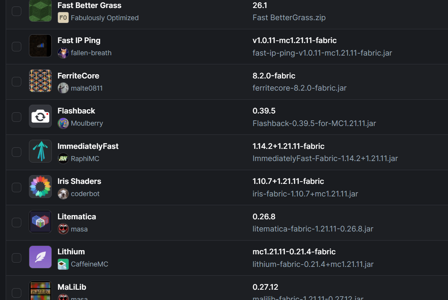Toggle the Iris Shaders checkbox
The width and height of the screenshot is (448, 300).
pos(17,188)
